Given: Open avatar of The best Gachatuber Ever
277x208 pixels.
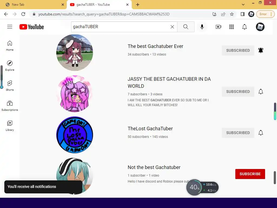Looking at the screenshot, I should coord(75,53).
